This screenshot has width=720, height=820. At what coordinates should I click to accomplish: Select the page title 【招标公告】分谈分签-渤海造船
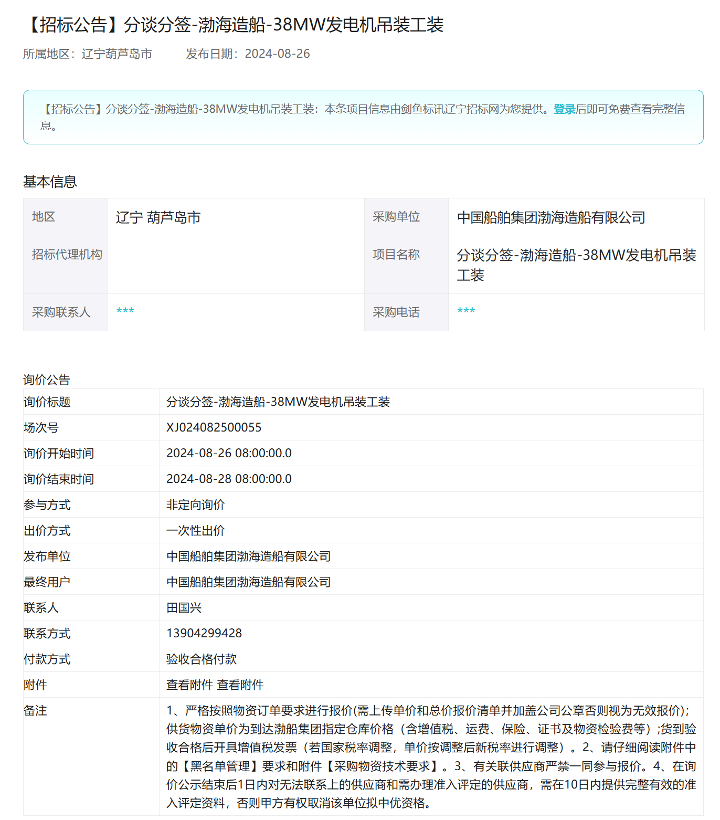(234, 25)
